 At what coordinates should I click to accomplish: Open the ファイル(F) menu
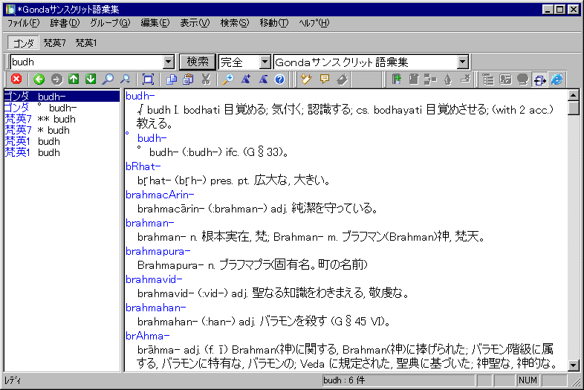23,23
